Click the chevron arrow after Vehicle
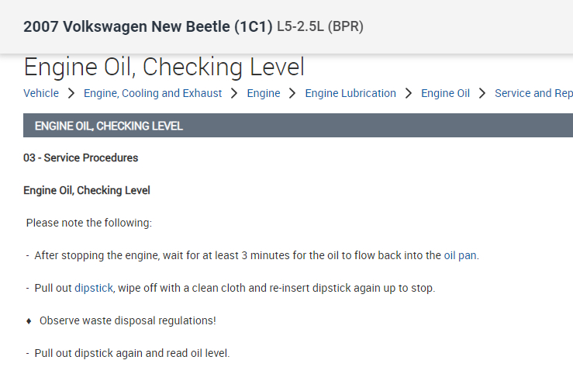573x374 pixels. 71,93
